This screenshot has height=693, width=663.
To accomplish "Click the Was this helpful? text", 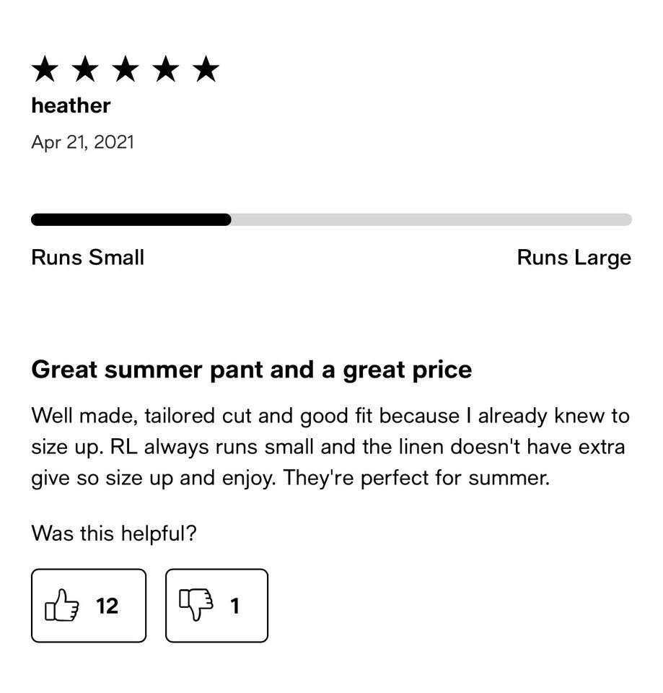I will [114, 533].
